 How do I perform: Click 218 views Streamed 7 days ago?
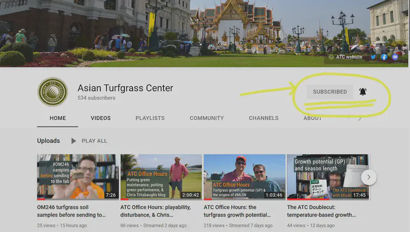pyautogui.click(x=238, y=226)
